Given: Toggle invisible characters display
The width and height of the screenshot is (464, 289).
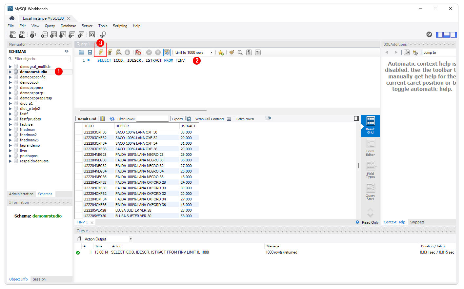Looking at the screenshot, I should click(x=249, y=52).
